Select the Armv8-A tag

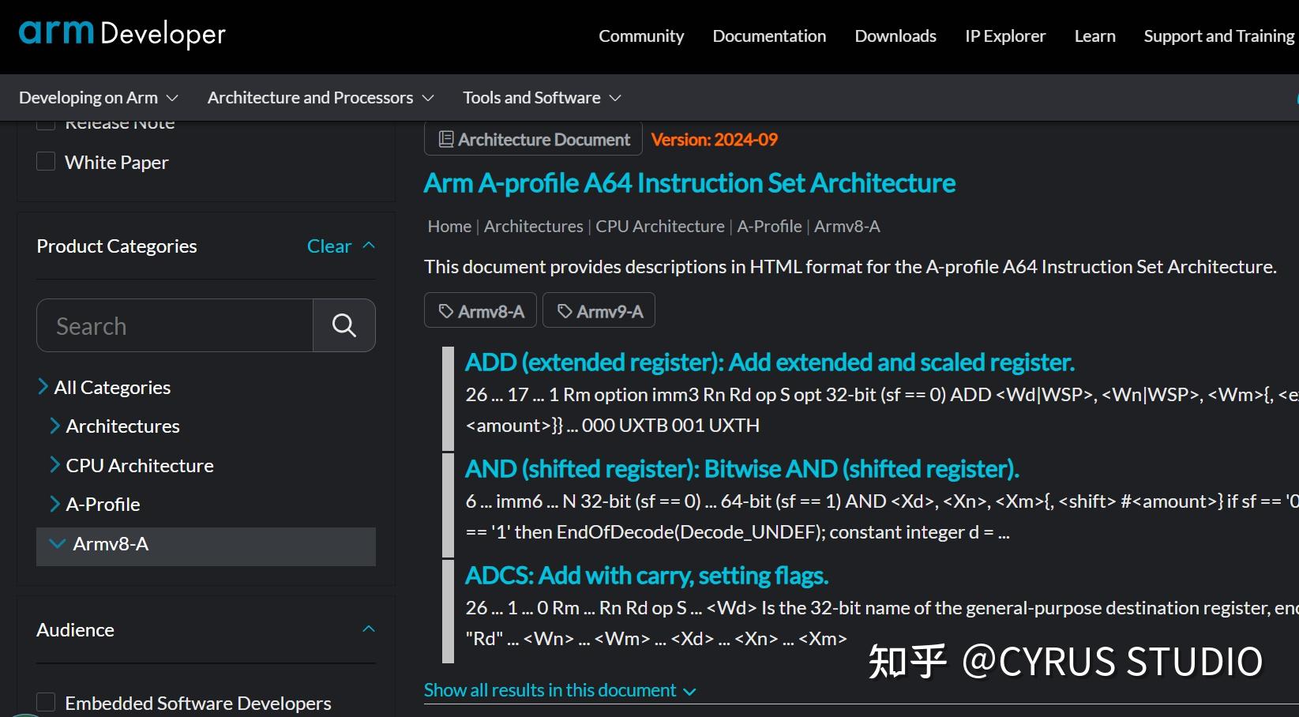(x=479, y=310)
